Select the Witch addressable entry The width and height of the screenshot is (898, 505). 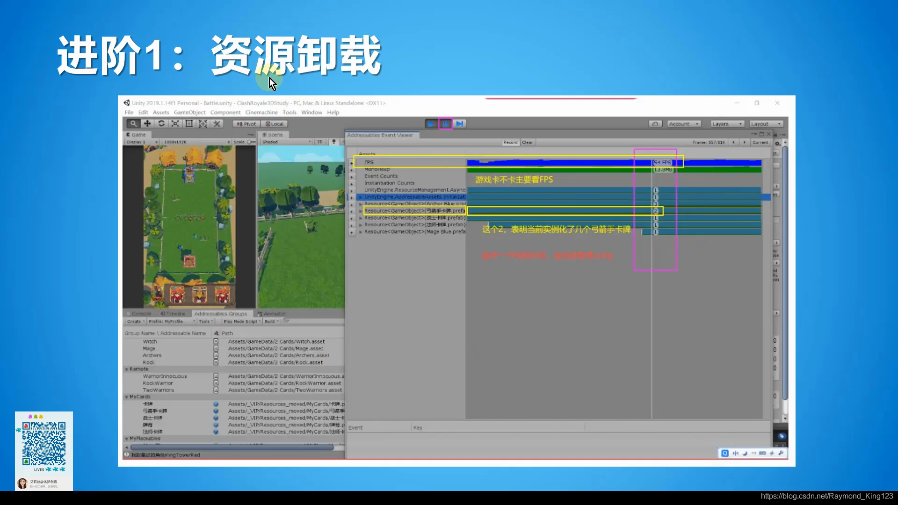pos(150,342)
